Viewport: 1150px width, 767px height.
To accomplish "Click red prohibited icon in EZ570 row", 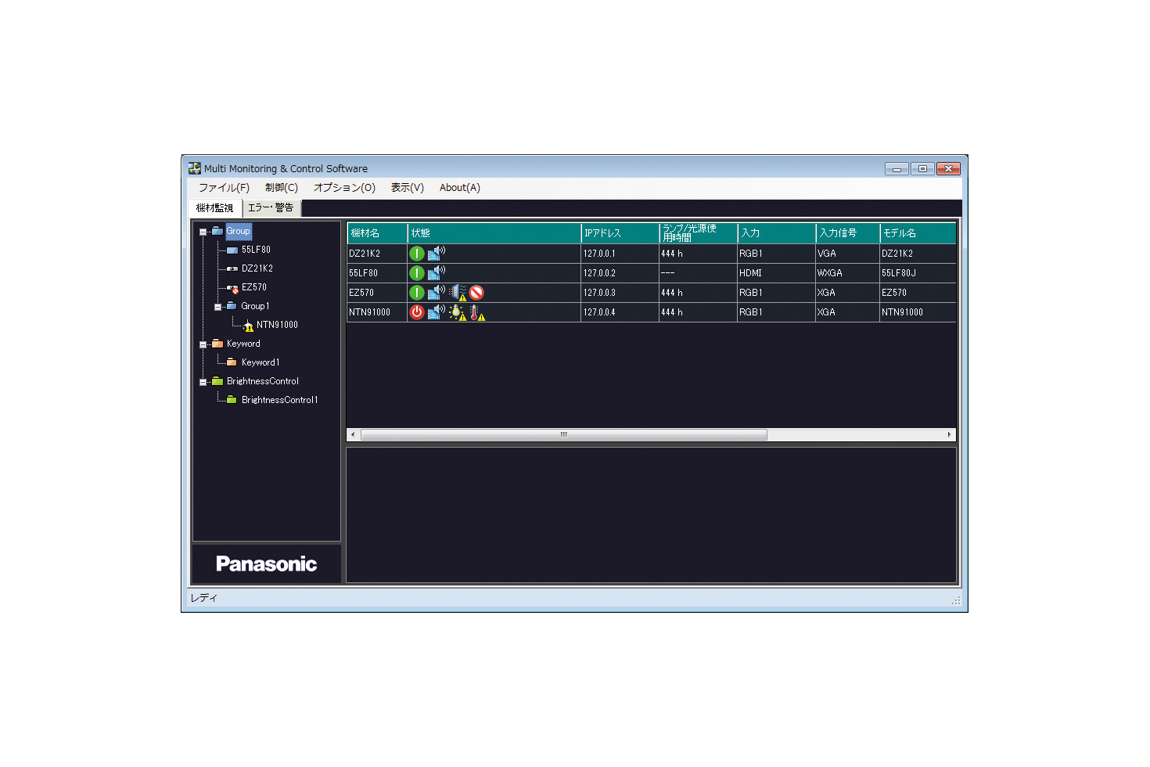I will 476,293.
